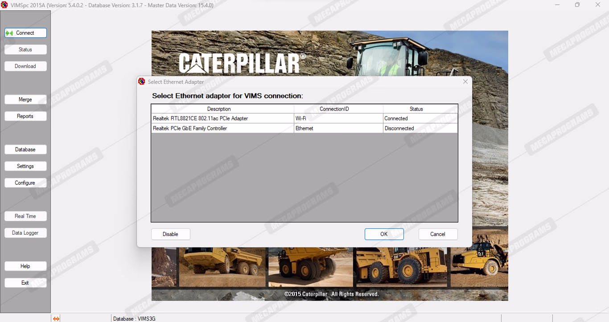Click the orange connection icon in the status bar
This screenshot has height=322, width=609.
pos(56,318)
